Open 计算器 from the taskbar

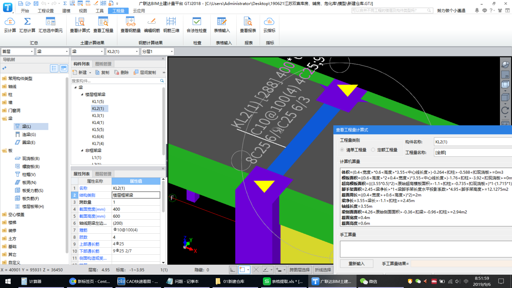[32, 281]
